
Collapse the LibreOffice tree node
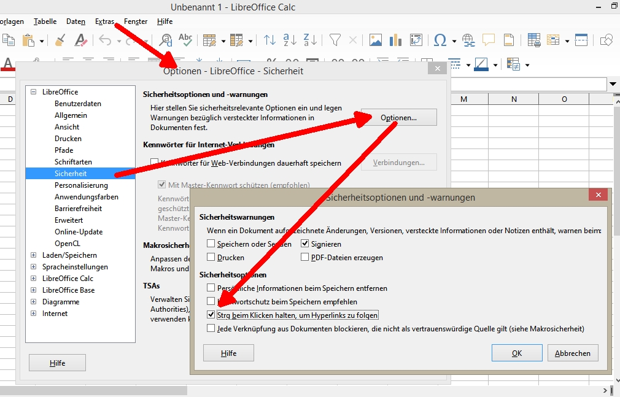pyautogui.click(x=34, y=92)
